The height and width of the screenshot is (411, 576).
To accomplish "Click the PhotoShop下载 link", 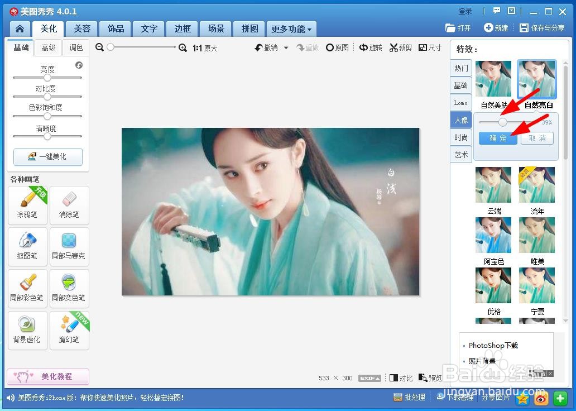I will [x=493, y=346].
